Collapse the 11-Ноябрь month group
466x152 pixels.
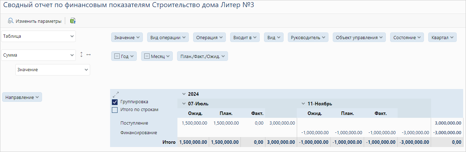(x=303, y=104)
